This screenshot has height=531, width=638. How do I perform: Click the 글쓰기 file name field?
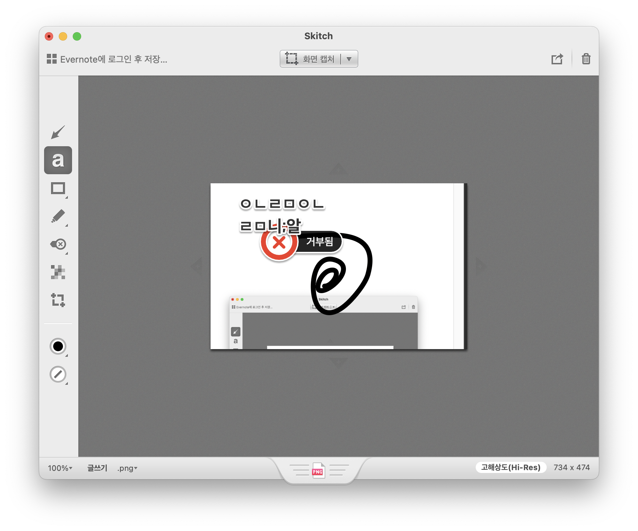point(97,468)
